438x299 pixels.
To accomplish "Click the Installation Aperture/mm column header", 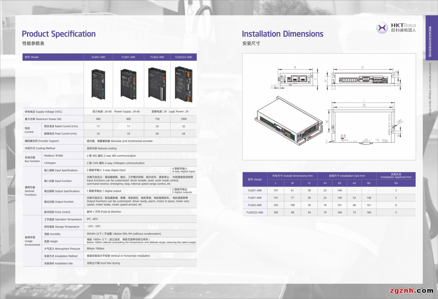I will click(x=396, y=176).
